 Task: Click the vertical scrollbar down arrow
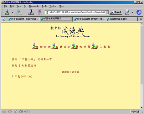click(142, 107)
